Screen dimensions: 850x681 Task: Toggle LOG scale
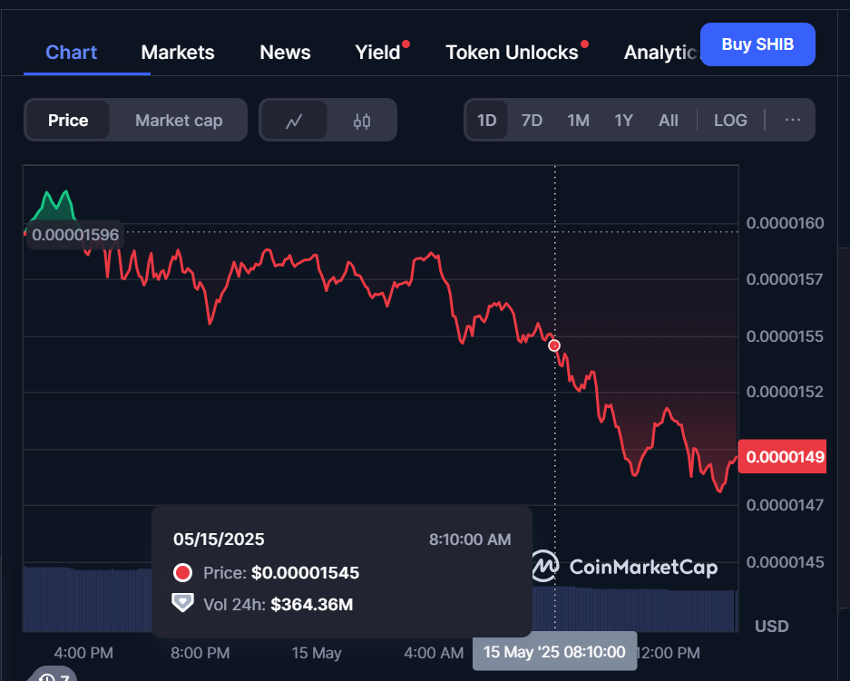tap(730, 121)
